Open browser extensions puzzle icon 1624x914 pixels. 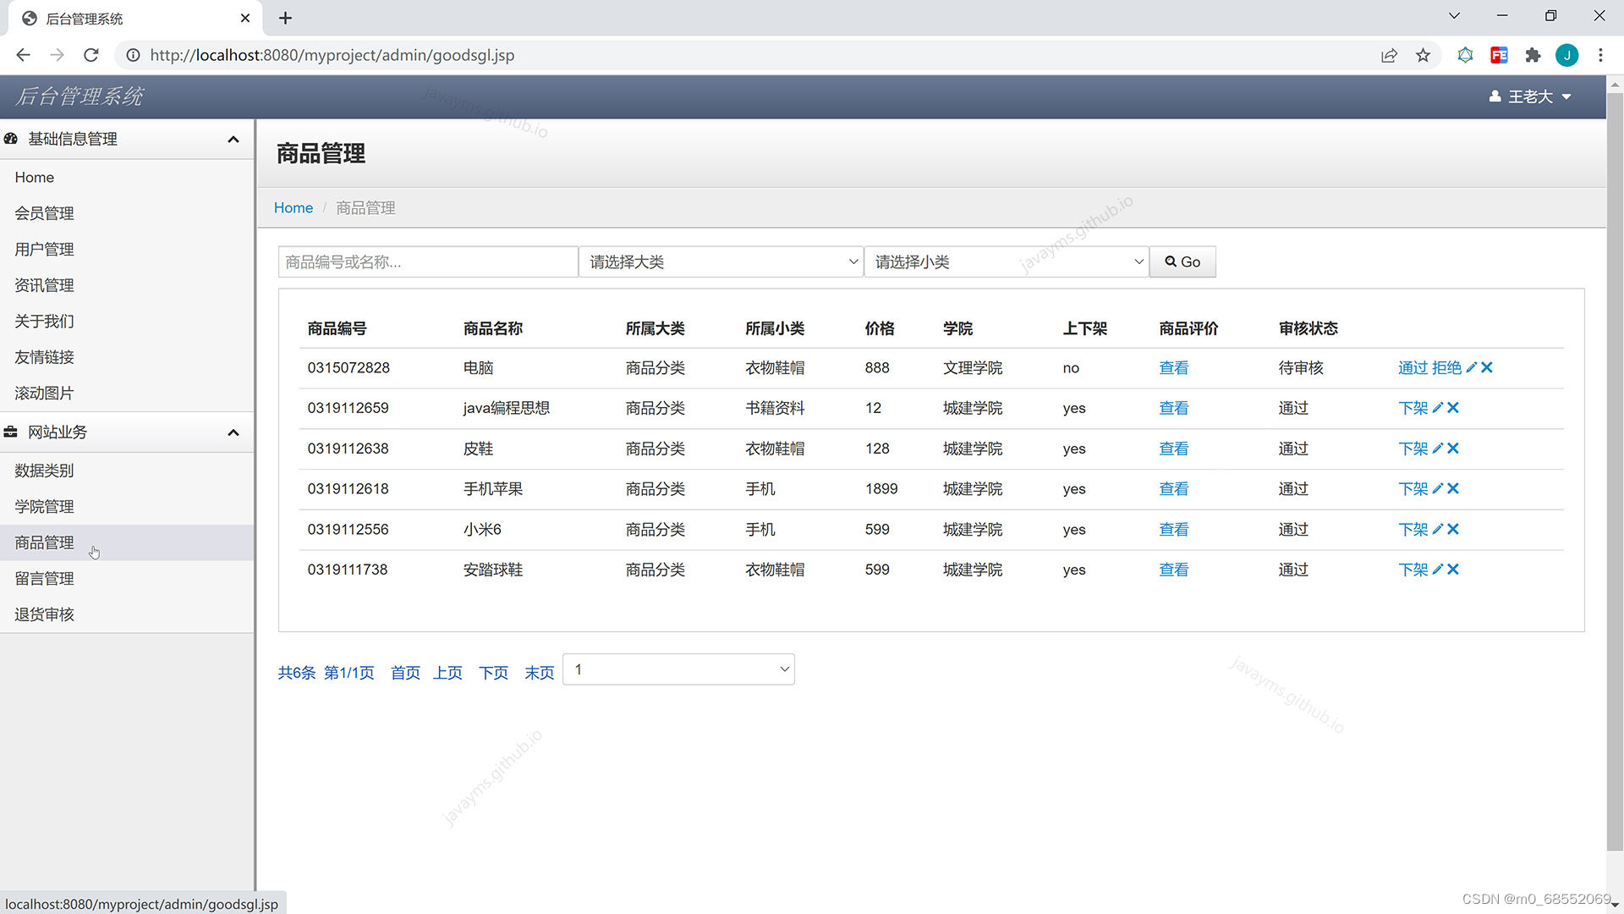[1533, 55]
